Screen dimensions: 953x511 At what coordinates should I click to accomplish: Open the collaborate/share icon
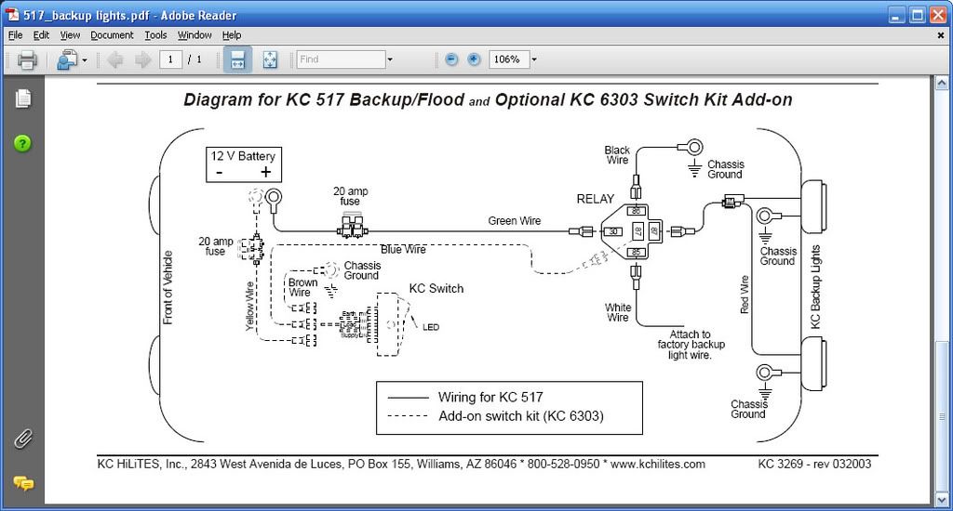point(67,59)
